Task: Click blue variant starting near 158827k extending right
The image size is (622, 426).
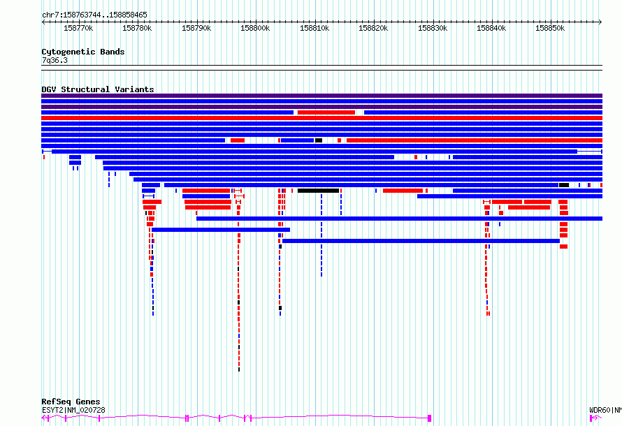Action: pyautogui.click(x=509, y=196)
